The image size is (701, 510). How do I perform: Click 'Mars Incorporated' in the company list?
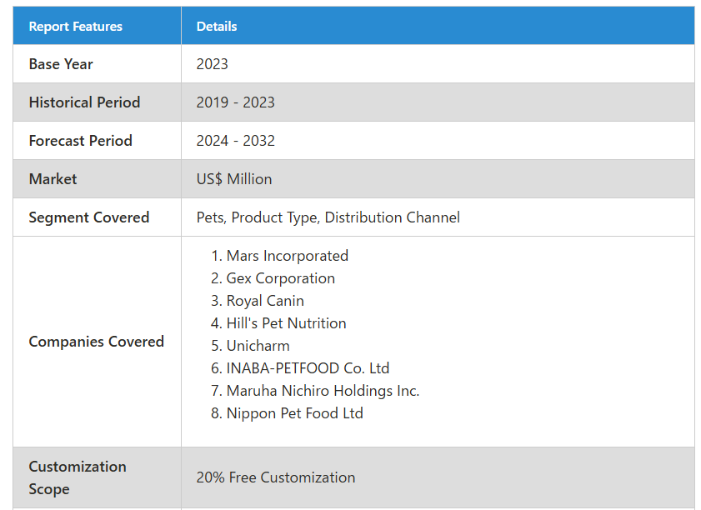288,256
